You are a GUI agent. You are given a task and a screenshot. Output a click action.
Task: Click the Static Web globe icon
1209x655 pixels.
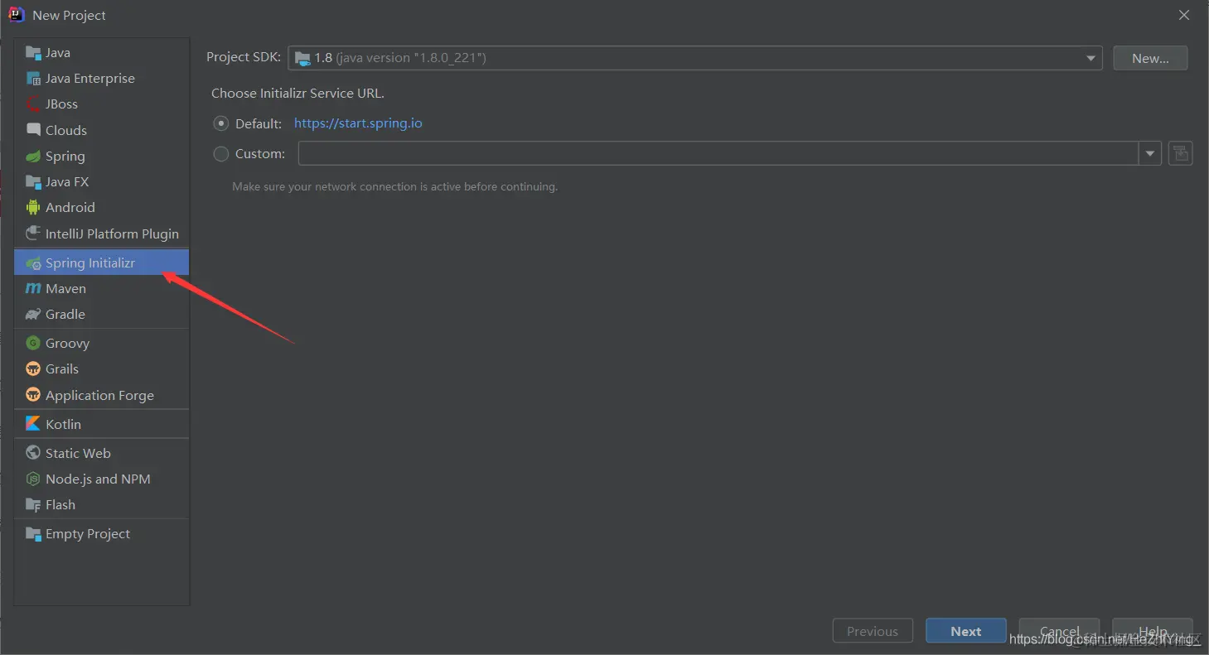point(33,453)
